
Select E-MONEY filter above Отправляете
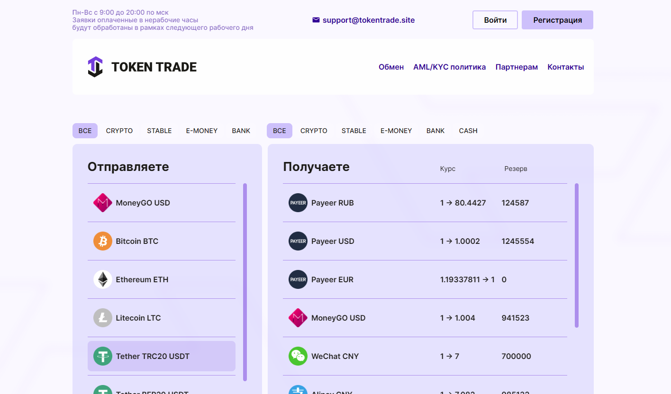[x=202, y=131]
